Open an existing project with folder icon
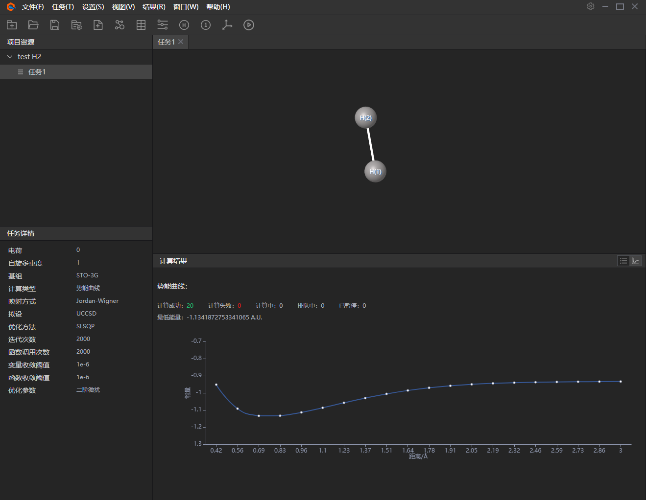 point(33,25)
